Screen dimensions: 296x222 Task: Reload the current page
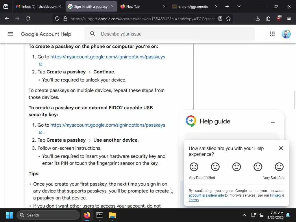pyautogui.click(x=28, y=18)
